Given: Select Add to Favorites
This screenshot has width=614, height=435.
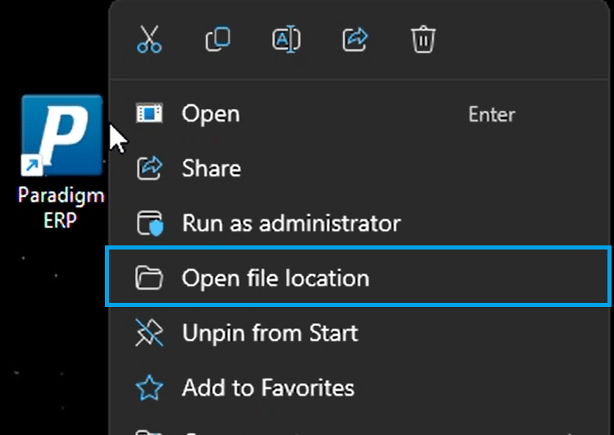Looking at the screenshot, I should (x=359, y=387).
